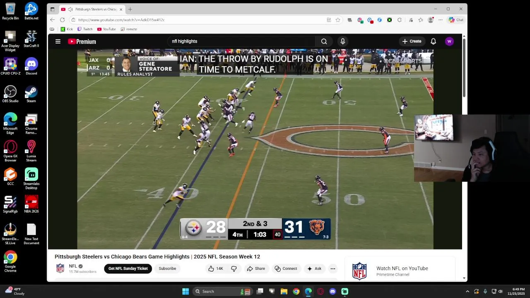The width and height of the screenshot is (530, 298).
Task: Open File Explorer from taskbar
Action: click(284, 291)
